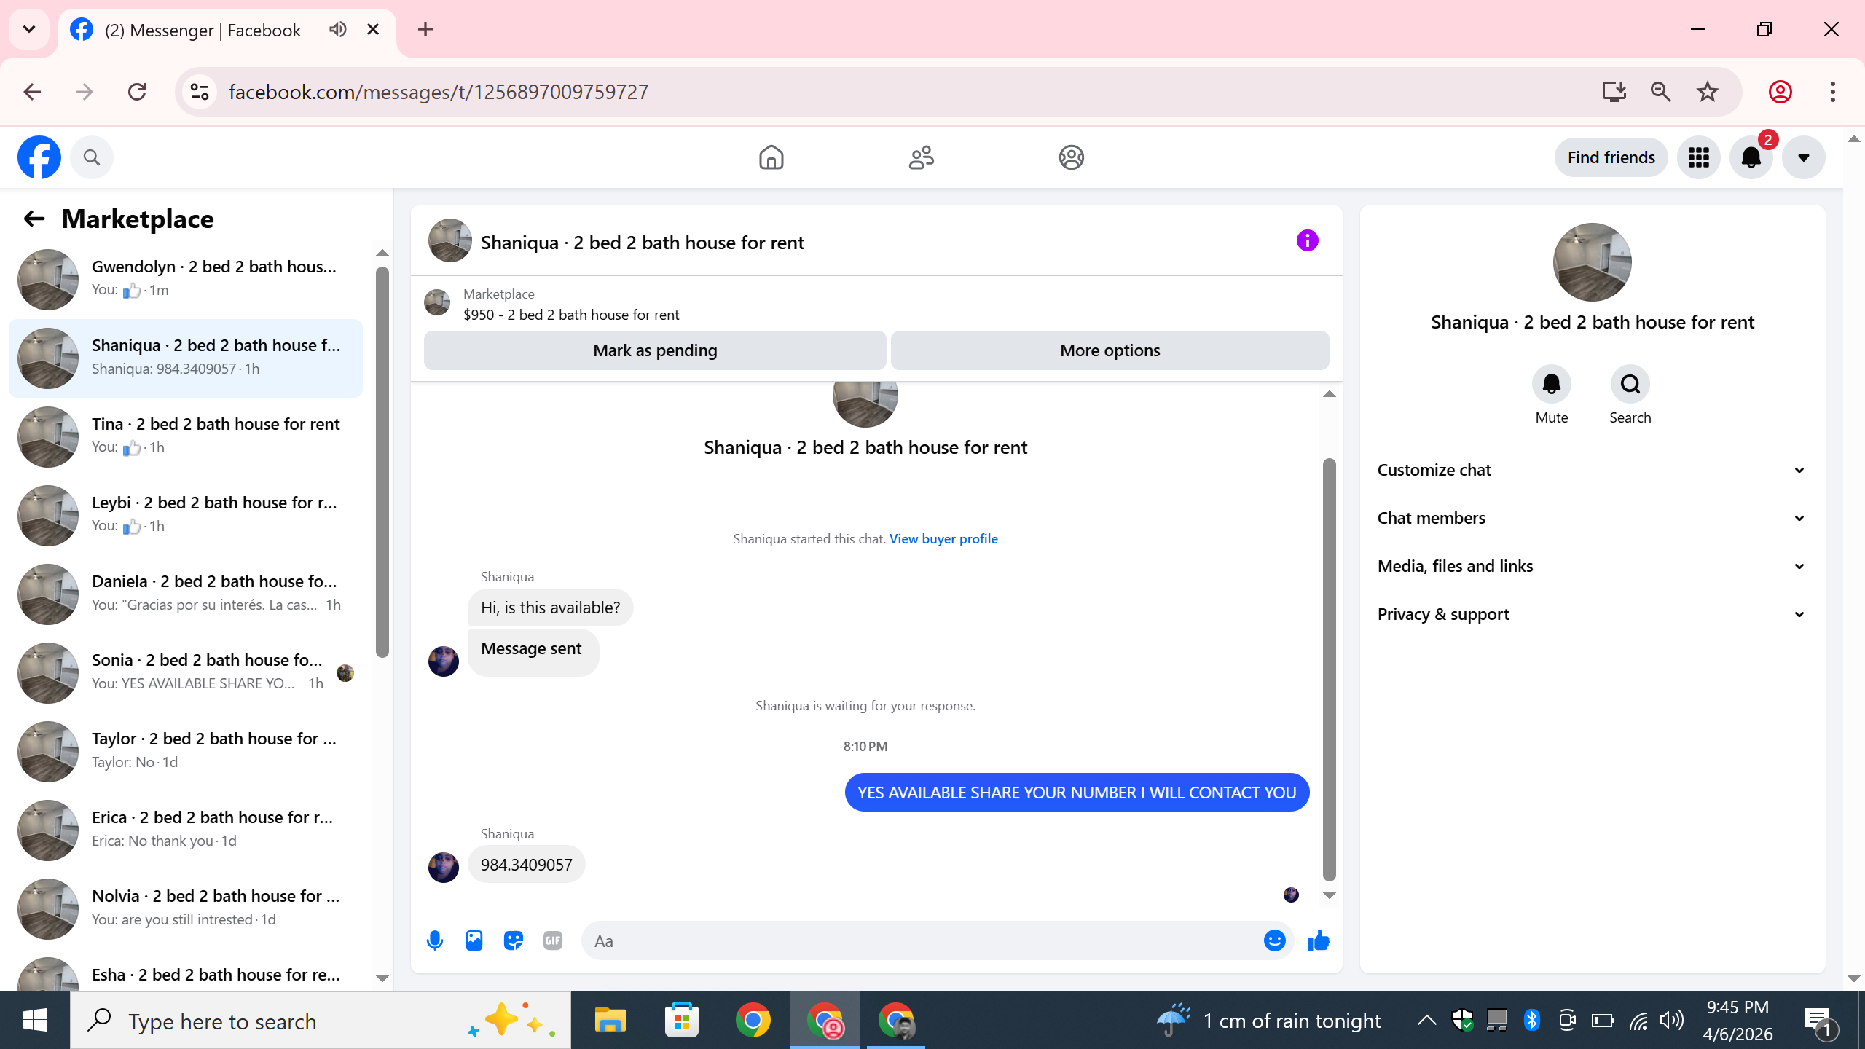Open the profile circle icon in navigation
Screen dimensions: 1865x1049
tap(1072, 157)
